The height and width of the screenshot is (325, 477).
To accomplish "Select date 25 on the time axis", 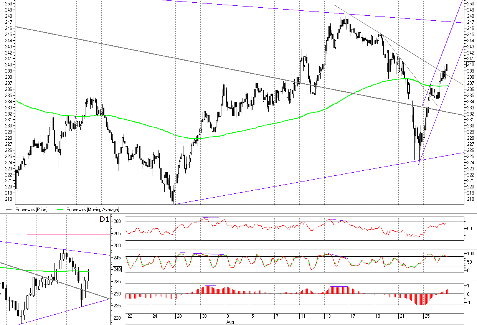I will coord(426,316).
